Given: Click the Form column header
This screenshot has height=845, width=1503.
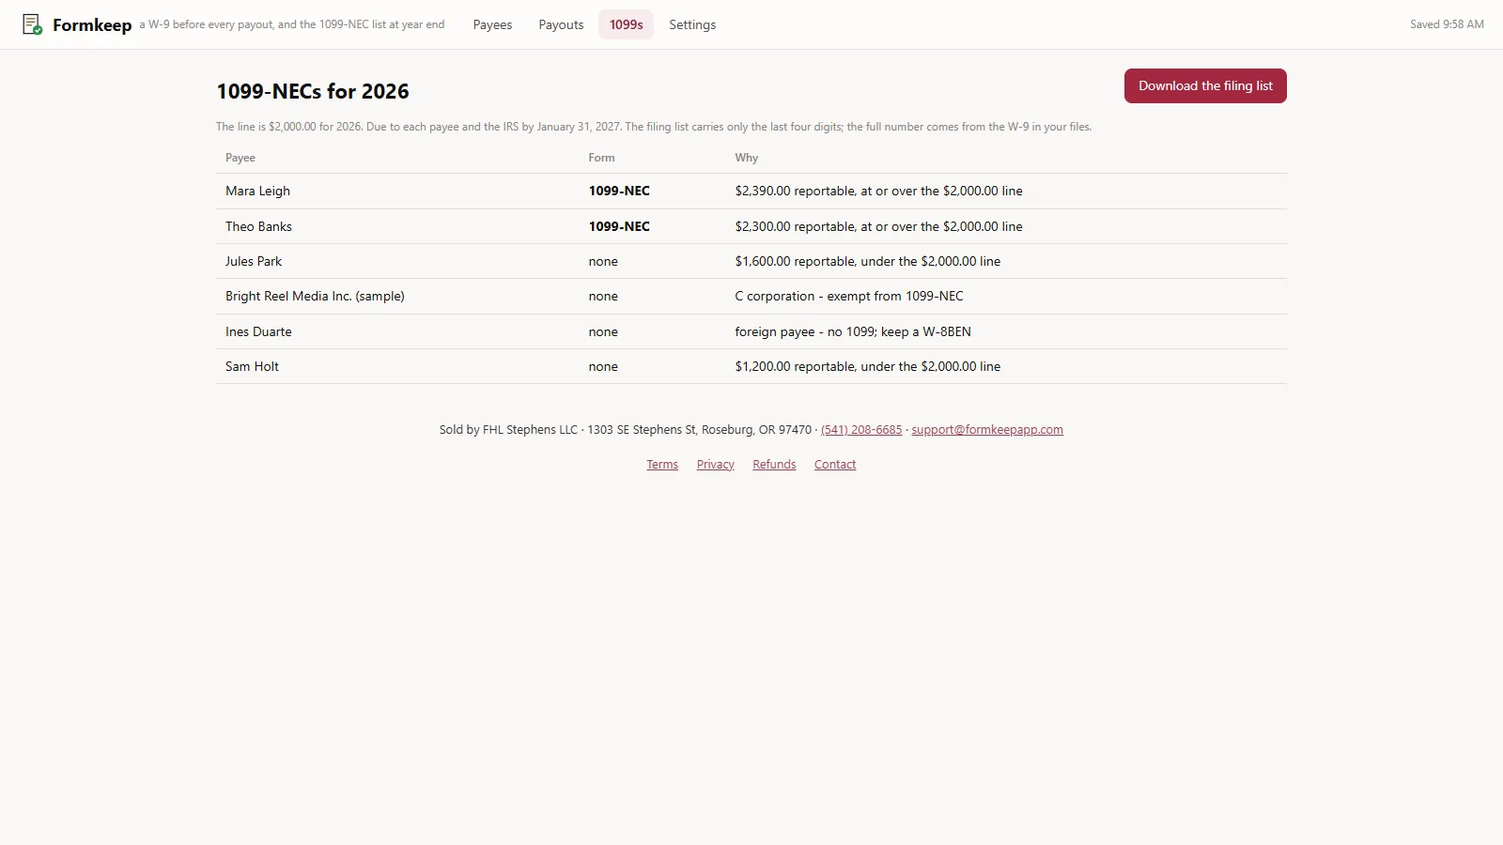Looking at the screenshot, I should coord(601,158).
